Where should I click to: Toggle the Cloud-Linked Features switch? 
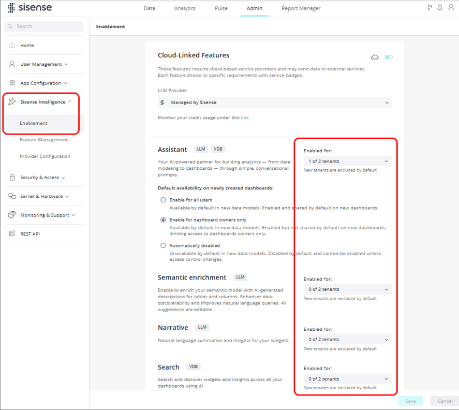389,57
